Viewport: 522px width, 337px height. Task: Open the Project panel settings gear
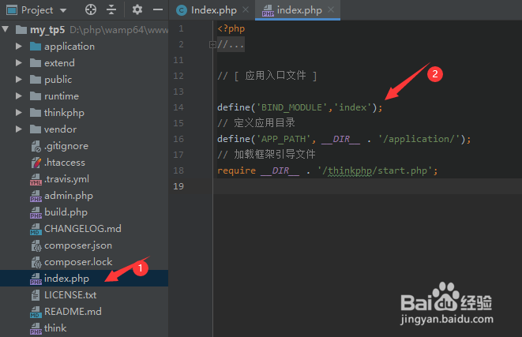coord(137,9)
